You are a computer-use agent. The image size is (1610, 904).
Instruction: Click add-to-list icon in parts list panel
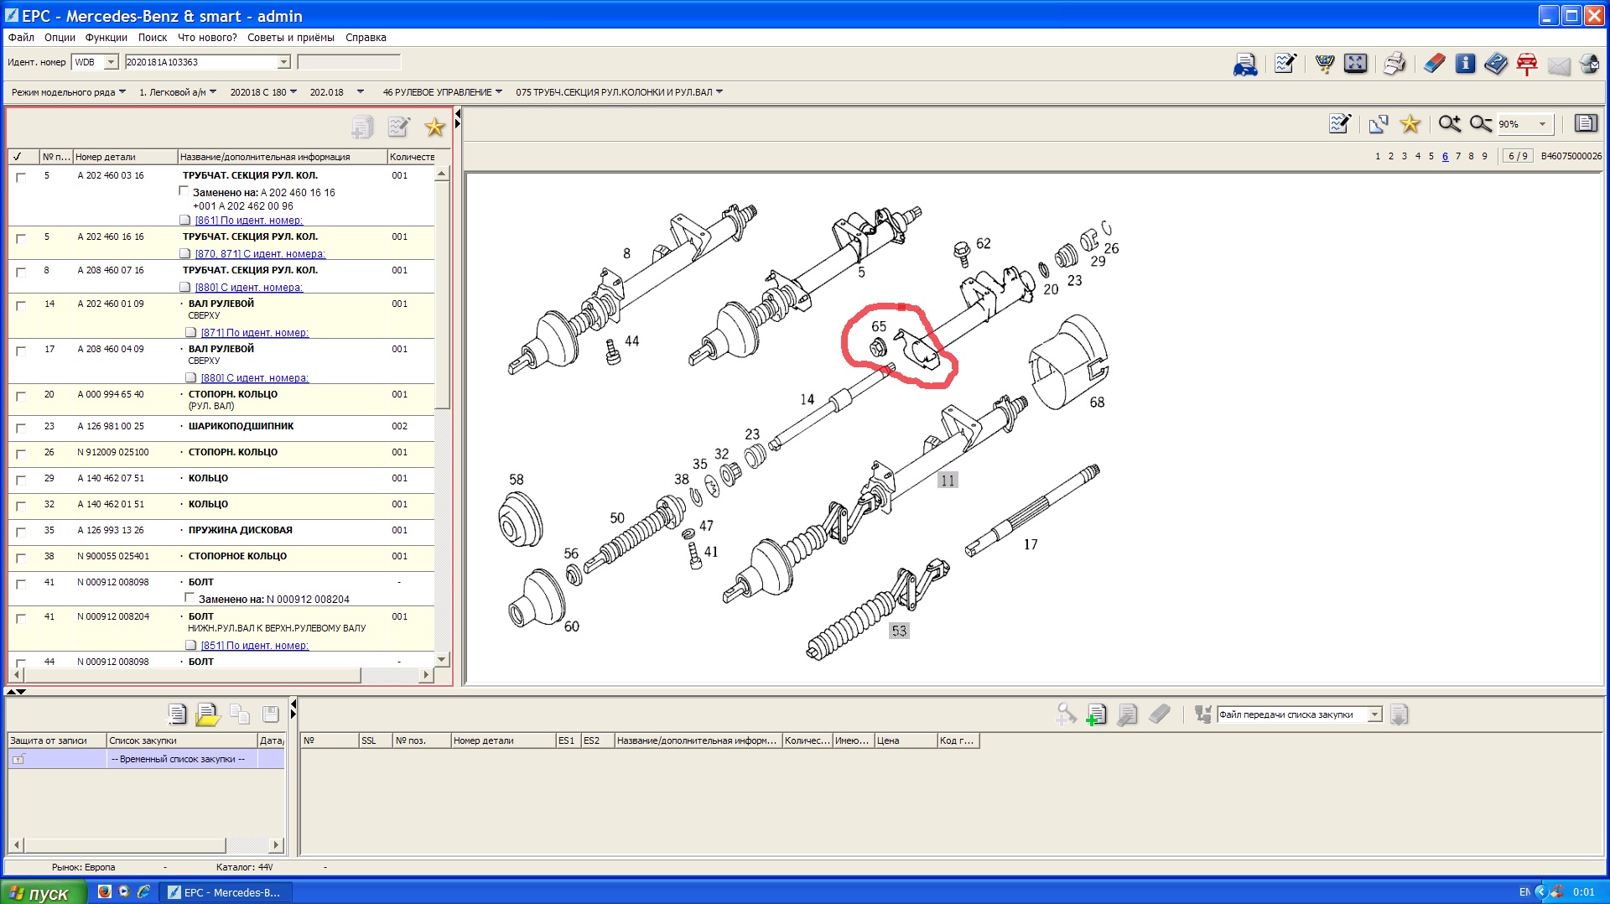pyautogui.click(x=362, y=127)
